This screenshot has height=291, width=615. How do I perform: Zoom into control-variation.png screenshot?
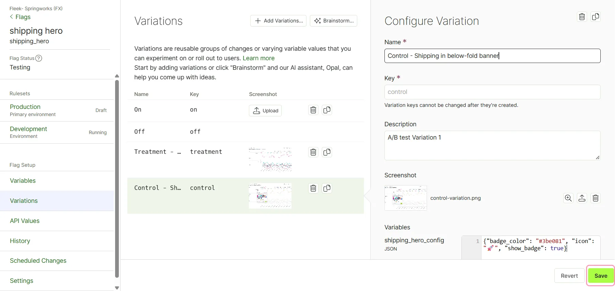click(x=568, y=198)
